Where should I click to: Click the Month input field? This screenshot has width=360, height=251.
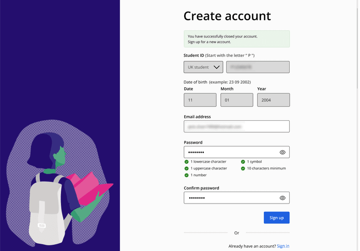(x=236, y=100)
